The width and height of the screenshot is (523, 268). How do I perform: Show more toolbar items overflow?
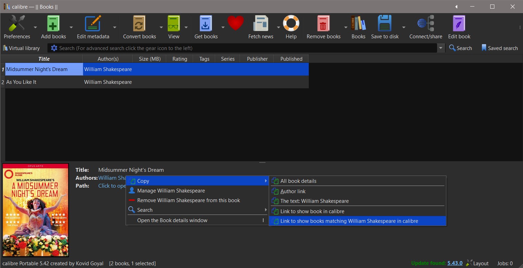point(520,27)
